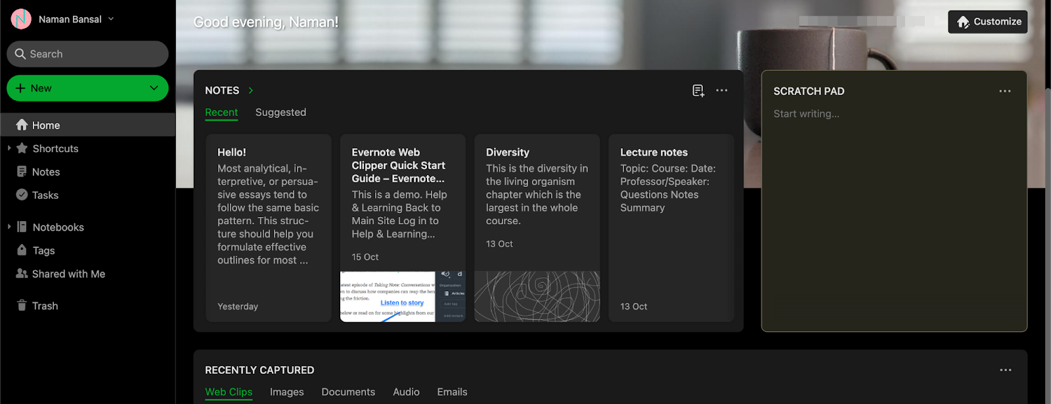
Task: Click the Shared with Me people icon
Action: tap(22, 273)
